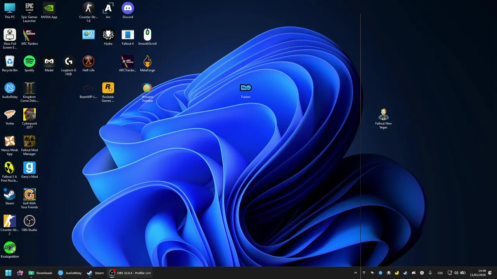Select the Vortex desktop icon
The height and width of the screenshot is (279, 497).
[10, 117]
